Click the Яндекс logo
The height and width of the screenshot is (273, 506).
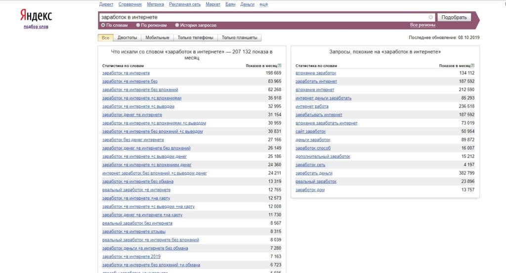(36, 15)
